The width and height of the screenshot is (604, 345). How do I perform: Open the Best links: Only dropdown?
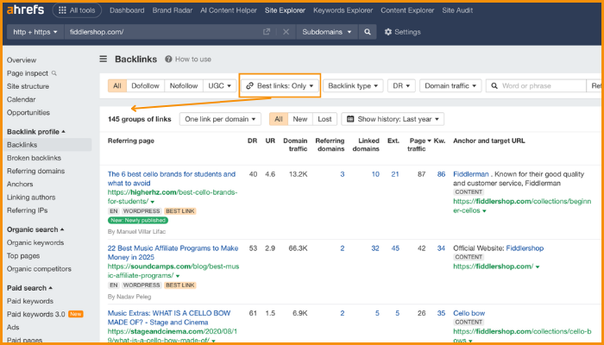point(280,86)
